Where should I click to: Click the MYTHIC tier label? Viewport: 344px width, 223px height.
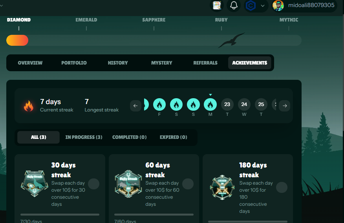pyautogui.click(x=289, y=20)
